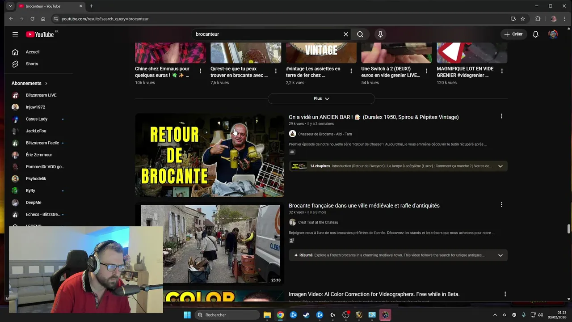This screenshot has height=322, width=572.
Task: Open options for Chine chez Emmaus short
Action: (x=200, y=71)
